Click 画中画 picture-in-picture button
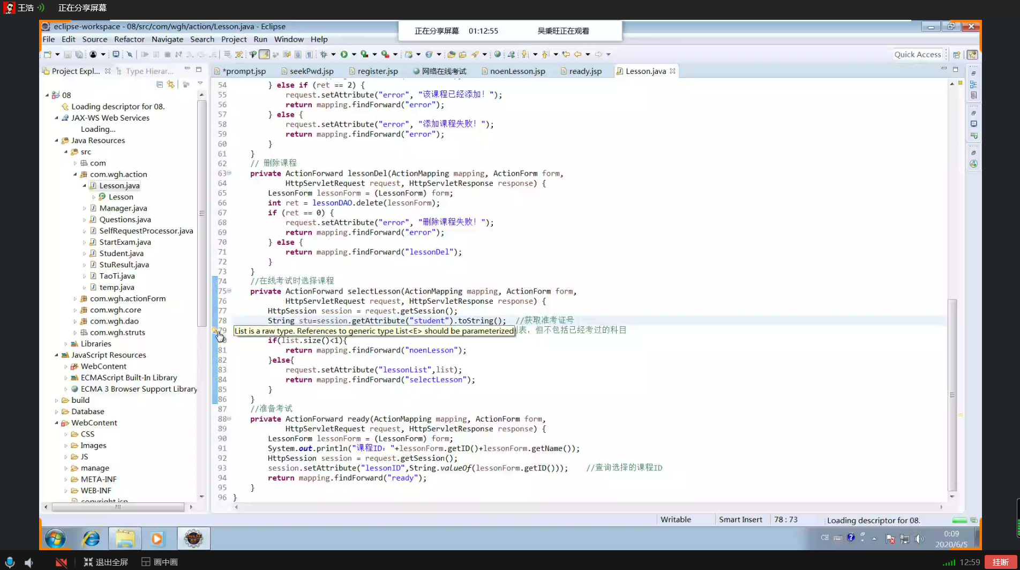 (x=160, y=562)
